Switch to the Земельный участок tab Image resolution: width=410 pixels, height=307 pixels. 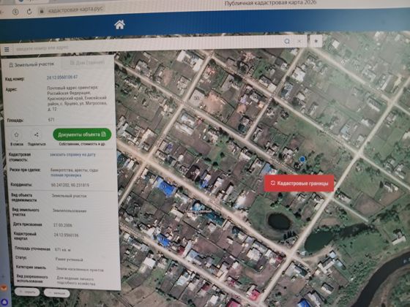tap(31, 64)
